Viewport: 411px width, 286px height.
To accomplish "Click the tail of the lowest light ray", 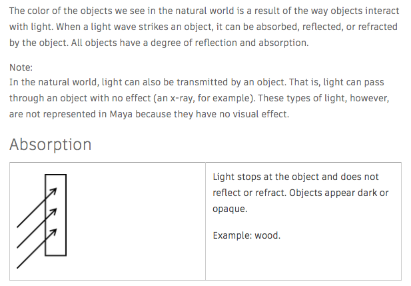I will (19, 265).
